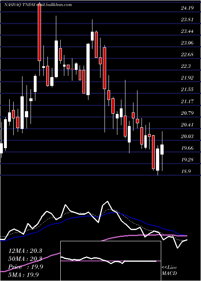Image resolution: width=201 pixels, height=281 pixels.
Task: Click the 50MA : 20.3 readout
Action: (25, 259)
